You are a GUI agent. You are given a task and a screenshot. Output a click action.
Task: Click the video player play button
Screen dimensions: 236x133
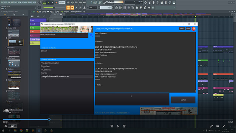pyautogui.click(x=118, y=126)
